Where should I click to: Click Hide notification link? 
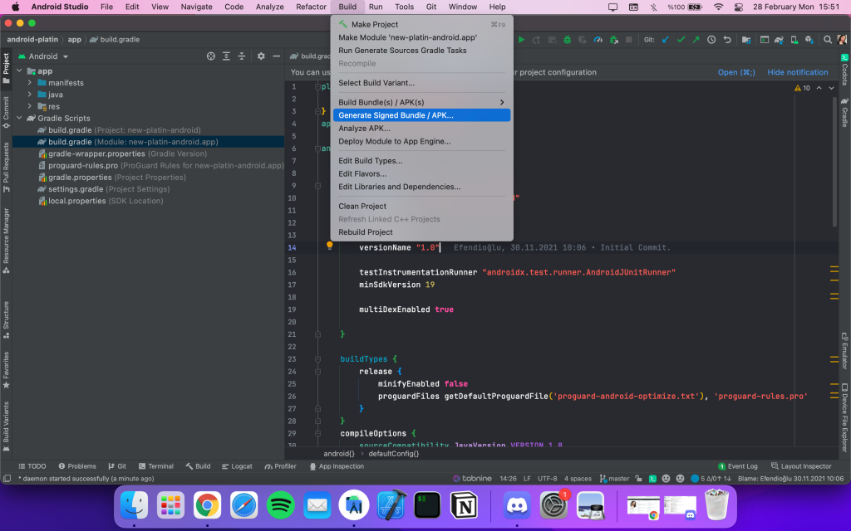797,72
